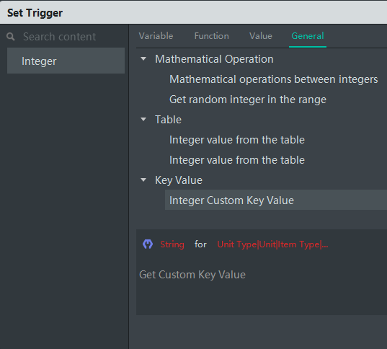Screen dimensions: 387x349
Task: Select the General tab
Action: pyautogui.click(x=308, y=36)
